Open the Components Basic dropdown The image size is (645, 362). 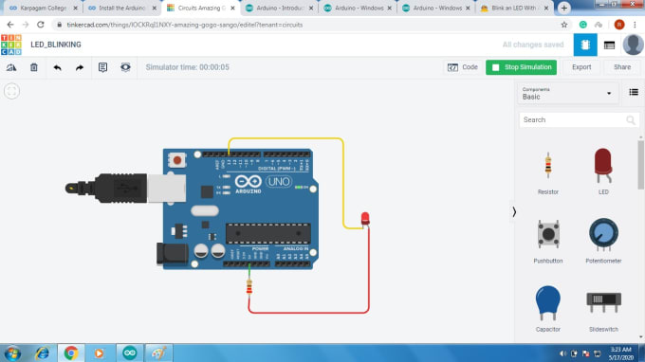pos(567,93)
